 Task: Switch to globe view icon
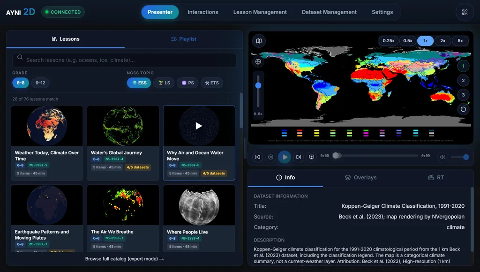pyautogui.click(x=258, y=61)
